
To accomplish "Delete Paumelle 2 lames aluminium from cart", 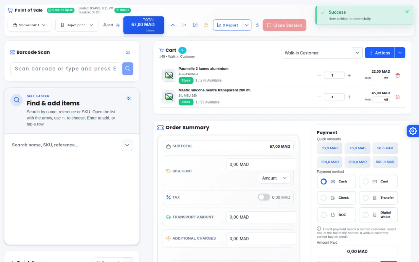I will (398, 75).
